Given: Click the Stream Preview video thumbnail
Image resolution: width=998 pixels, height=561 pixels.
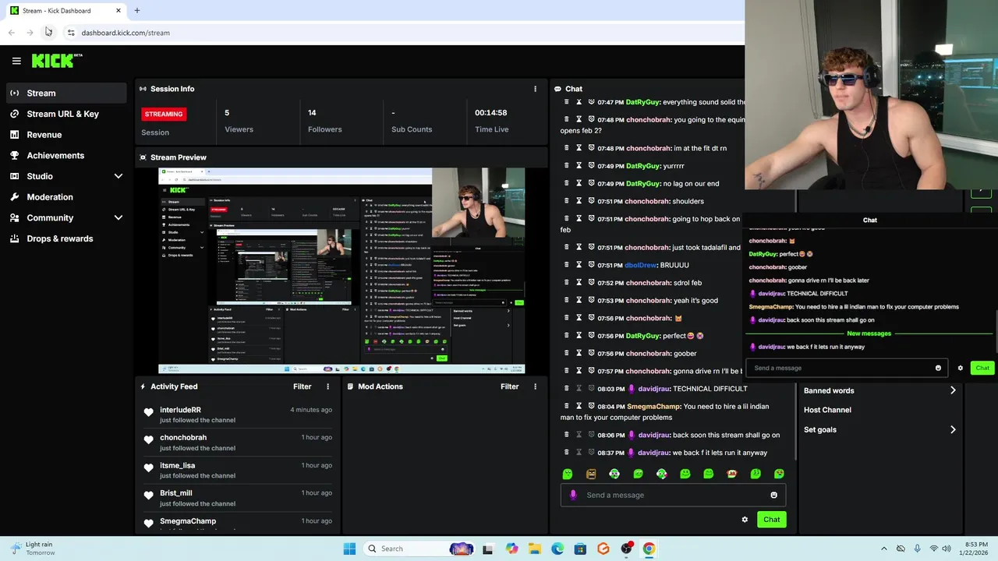Looking at the screenshot, I should (342, 271).
